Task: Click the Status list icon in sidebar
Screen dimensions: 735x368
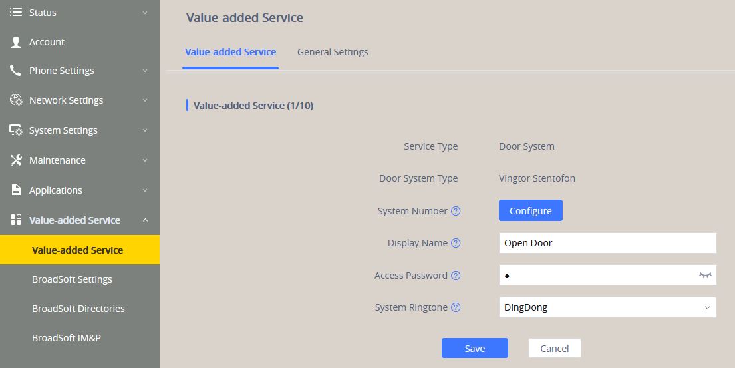Action: [x=16, y=13]
